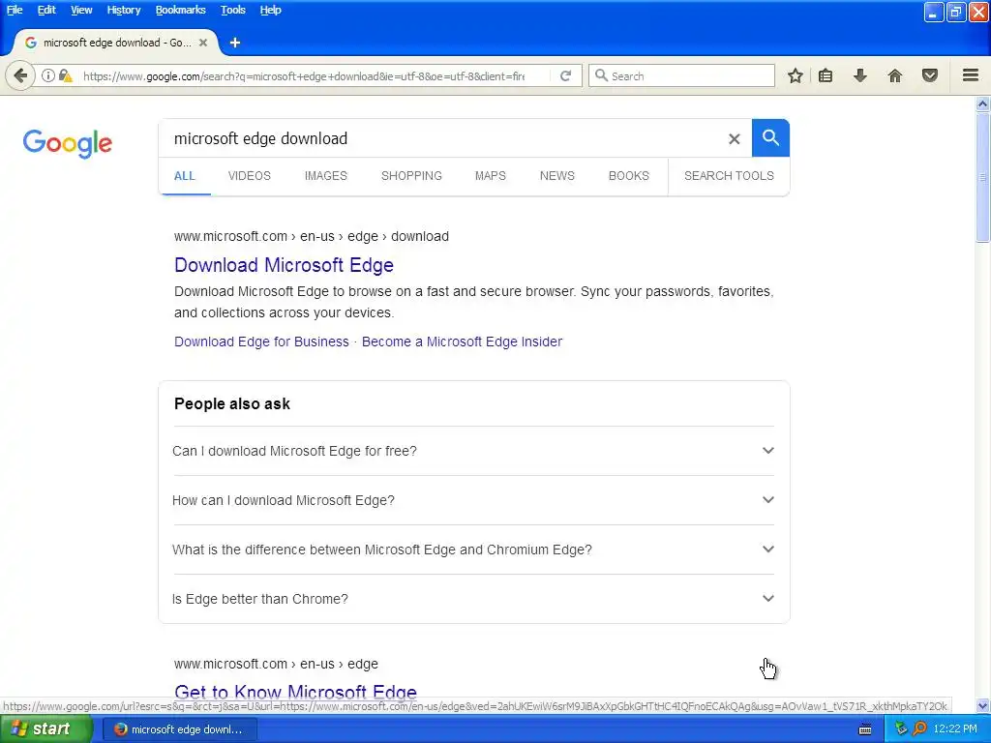Image resolution: width=991 pixels, height=743 pixels.
Task: Close the microsoft edge download tab
Action: (203, 43)
